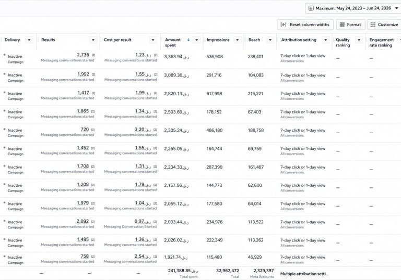This screenshot has height=280, width=401.
Task: Select reach value 46,929
Action: [255, 257]
